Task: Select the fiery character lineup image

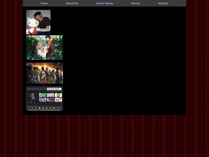Action: click(x=45, y=73)
